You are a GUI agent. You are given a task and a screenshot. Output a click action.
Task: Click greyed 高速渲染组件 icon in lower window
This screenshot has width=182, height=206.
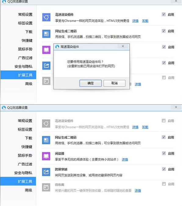tap(46, 124)
